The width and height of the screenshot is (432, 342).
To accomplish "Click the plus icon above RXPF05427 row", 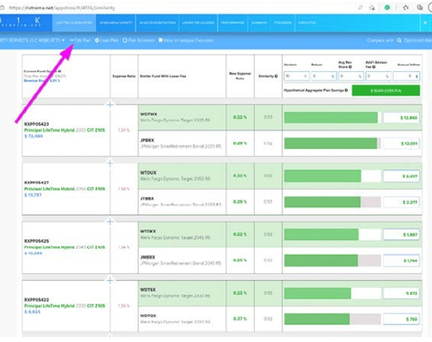I will pyautogui.click(x=109, y=162).
